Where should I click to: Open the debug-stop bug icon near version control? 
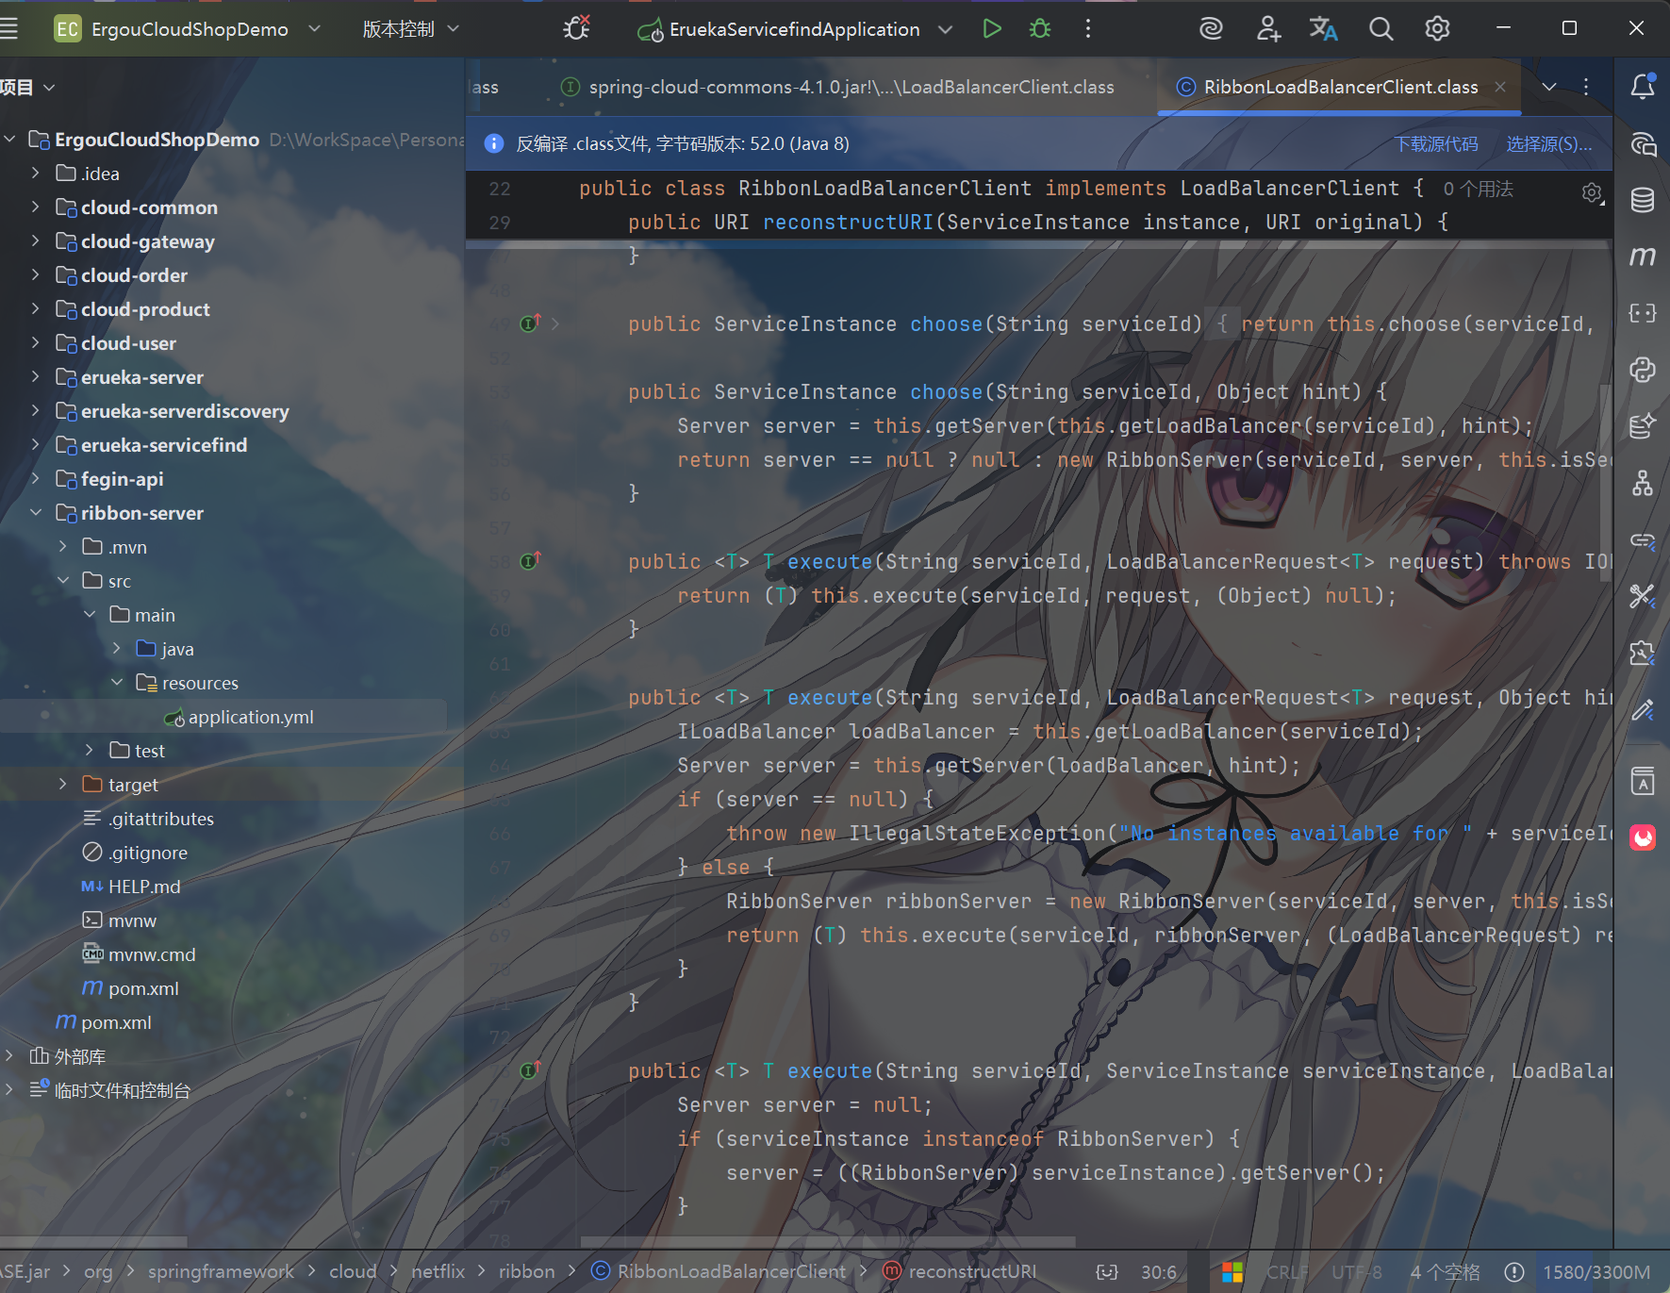pyautogui.click(x=576, y=28)
